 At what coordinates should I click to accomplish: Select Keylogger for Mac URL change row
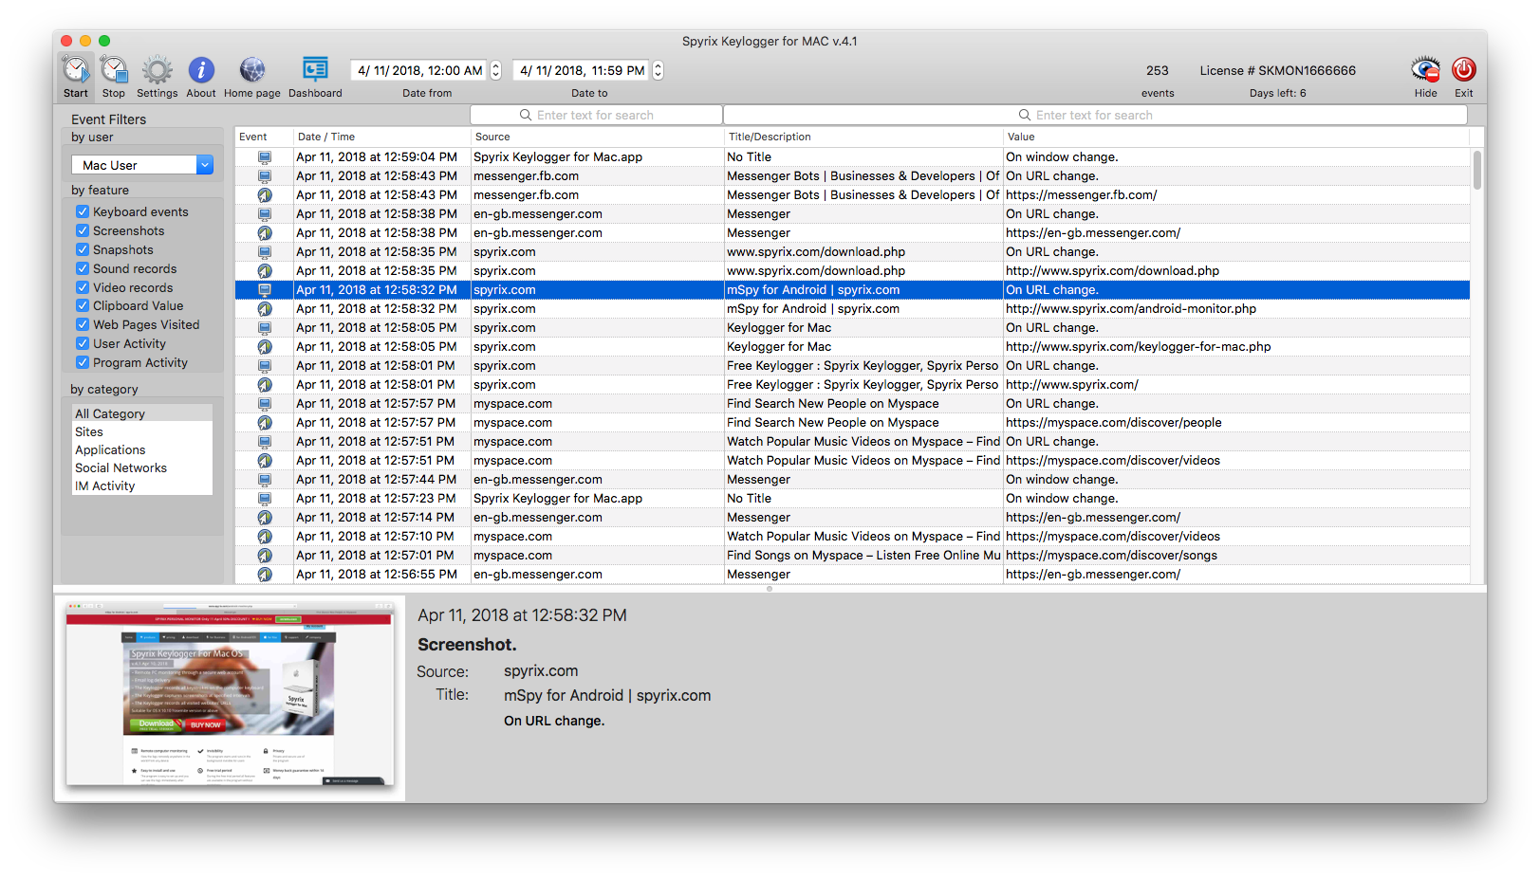point(852,328)
